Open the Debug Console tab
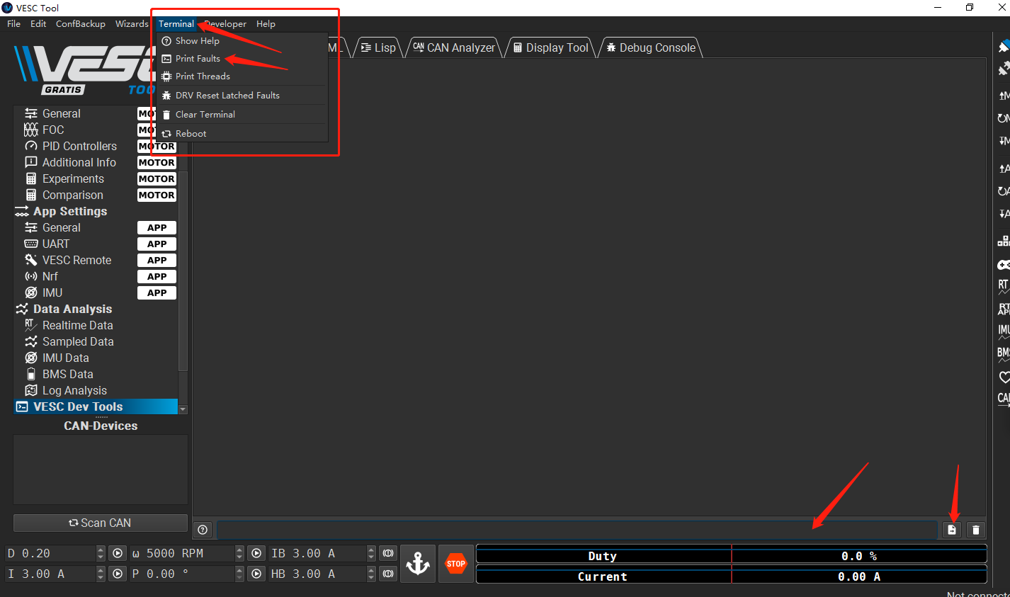 point(651,47)
